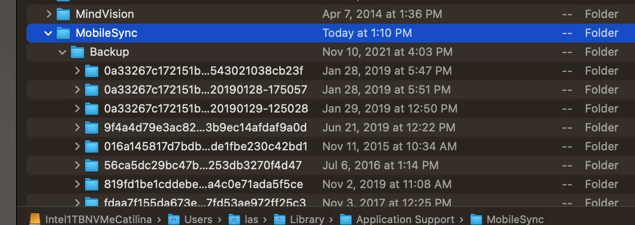
Task: Click MobileSync at end of path bar
Action: tap(515, 219)
